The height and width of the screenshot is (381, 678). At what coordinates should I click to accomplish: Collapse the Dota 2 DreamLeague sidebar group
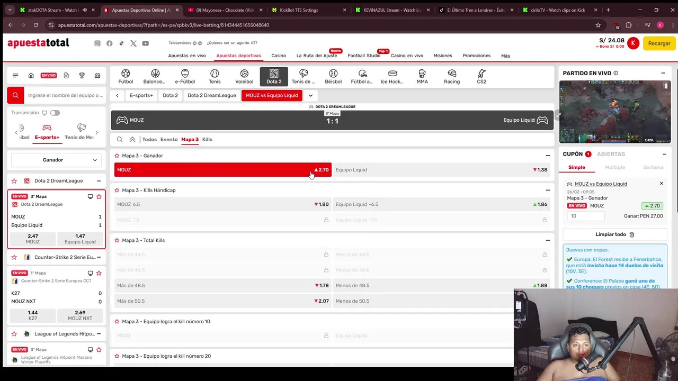pyautogui.click(x=99, y=181)
